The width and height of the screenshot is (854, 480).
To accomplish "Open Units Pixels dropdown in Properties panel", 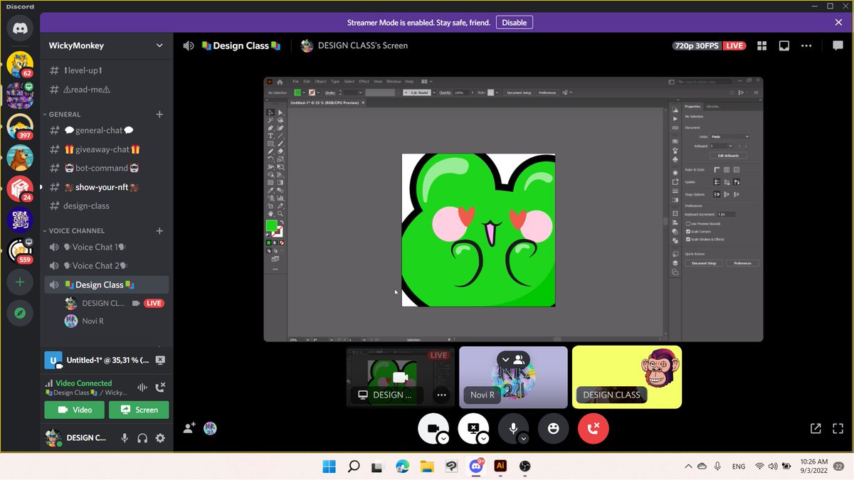I will tap(729, 137).
